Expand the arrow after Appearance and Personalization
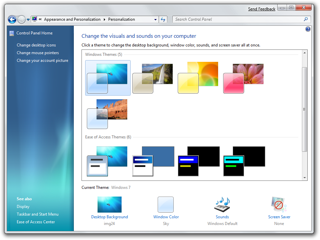The width and height of the screenshot is (320, 240). click(x=105, y=19)
